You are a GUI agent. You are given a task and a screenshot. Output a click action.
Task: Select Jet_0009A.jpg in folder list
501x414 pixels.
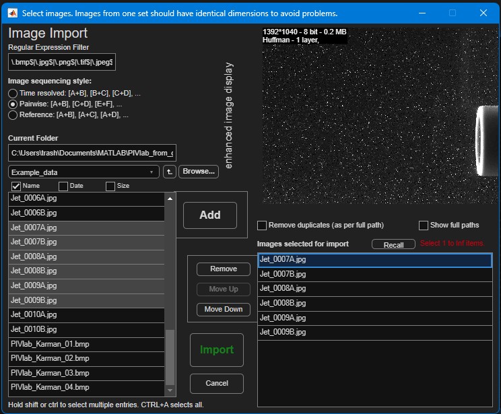coord(87,286)
